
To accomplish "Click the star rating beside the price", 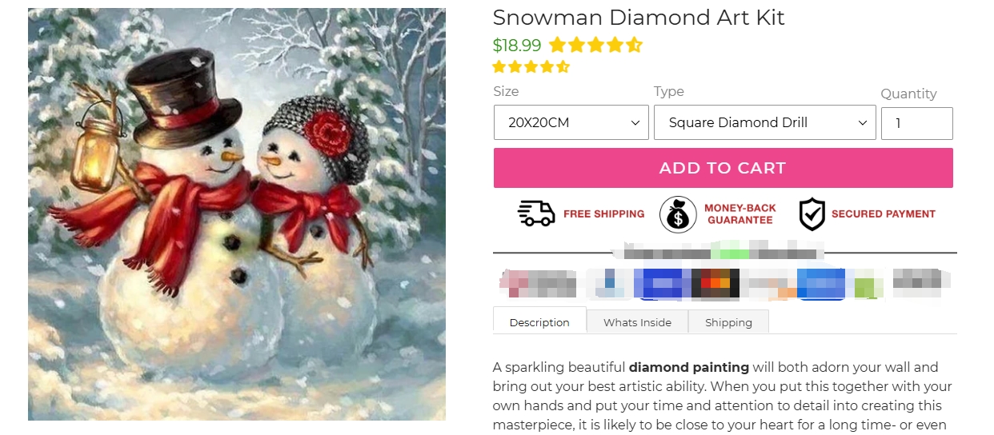I will 595,46.
